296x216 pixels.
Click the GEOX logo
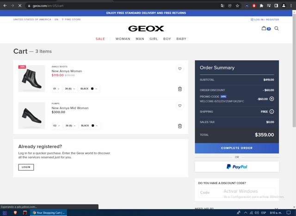point(146,29)
